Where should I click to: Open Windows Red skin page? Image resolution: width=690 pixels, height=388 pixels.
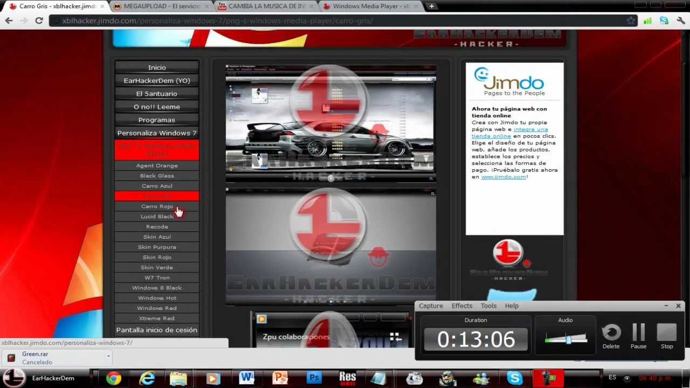[157, 308]
